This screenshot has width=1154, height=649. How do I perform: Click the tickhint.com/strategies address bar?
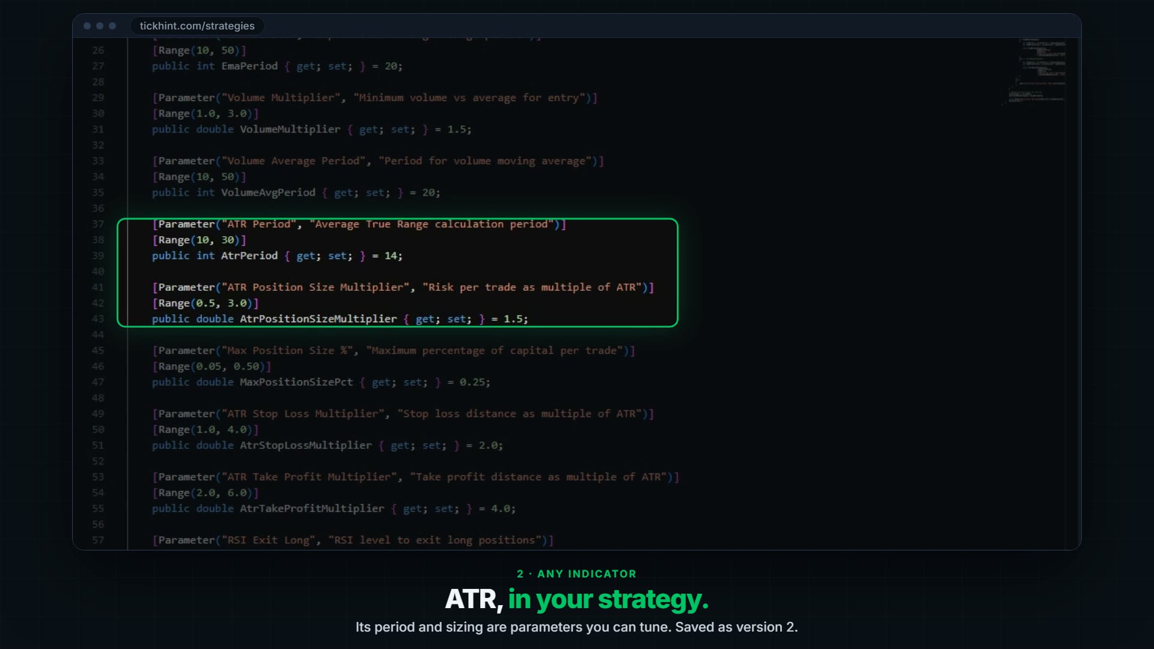pos(197,26)
